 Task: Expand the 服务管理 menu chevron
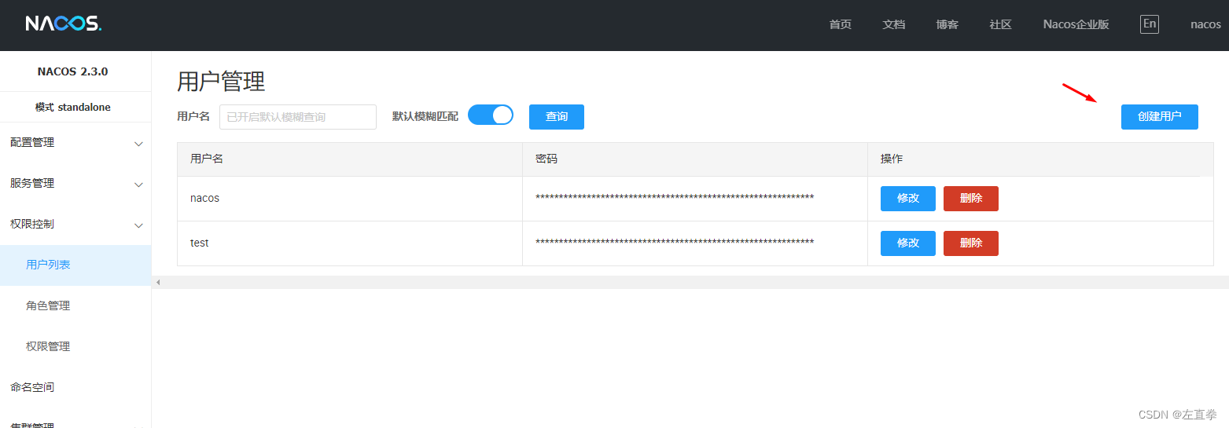(x=139, y=185)
